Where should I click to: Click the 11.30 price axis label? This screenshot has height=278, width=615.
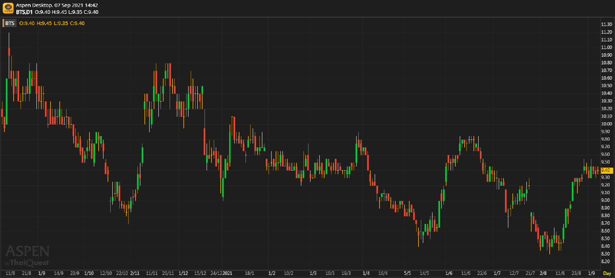tap(606, 25)
